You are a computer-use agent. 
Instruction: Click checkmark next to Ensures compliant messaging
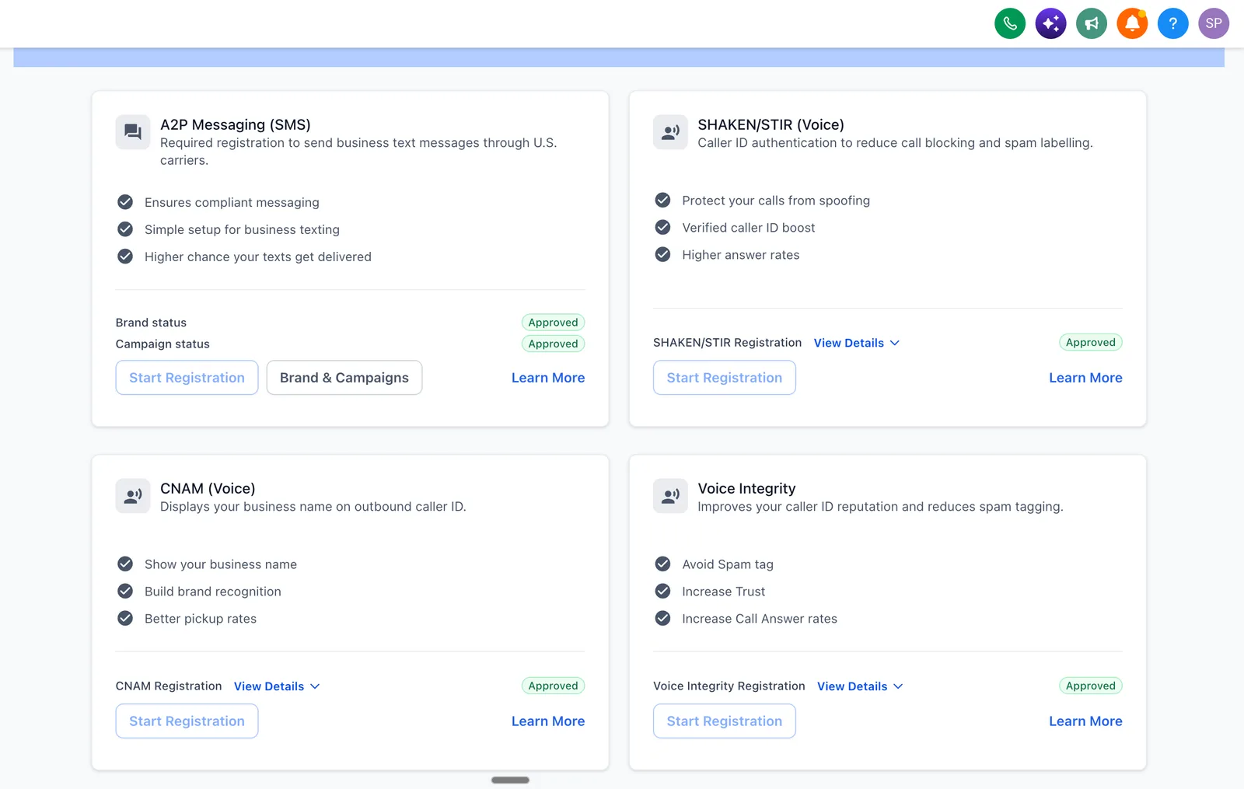click(x=125, y=202)
